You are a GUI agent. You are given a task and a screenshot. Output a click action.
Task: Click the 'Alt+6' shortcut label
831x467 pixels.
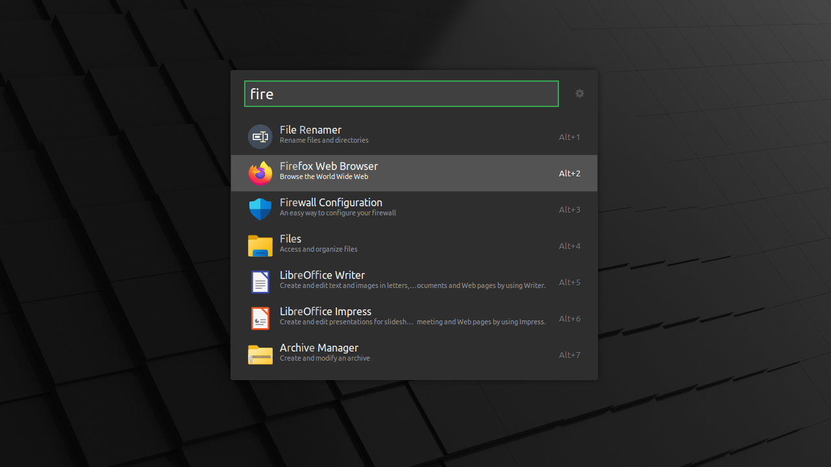click(569, 318)
